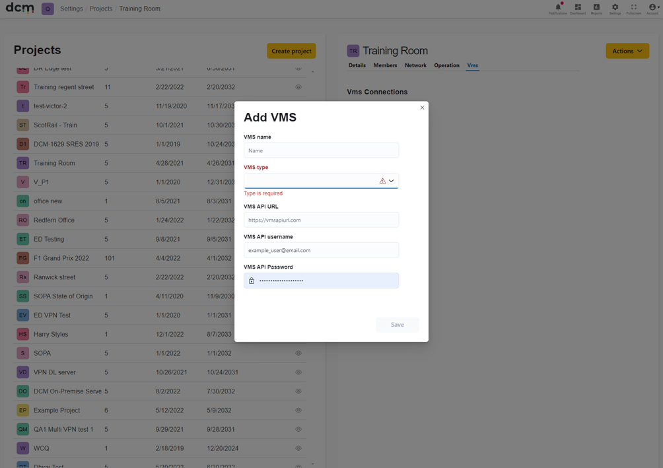Close the Add VMS dialog
663x468 pixels.
pyautogui.click(x=422, y=108)
